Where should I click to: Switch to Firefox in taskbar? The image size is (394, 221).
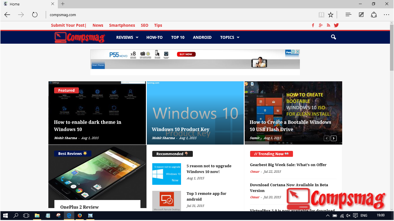[x=80, y=215]
